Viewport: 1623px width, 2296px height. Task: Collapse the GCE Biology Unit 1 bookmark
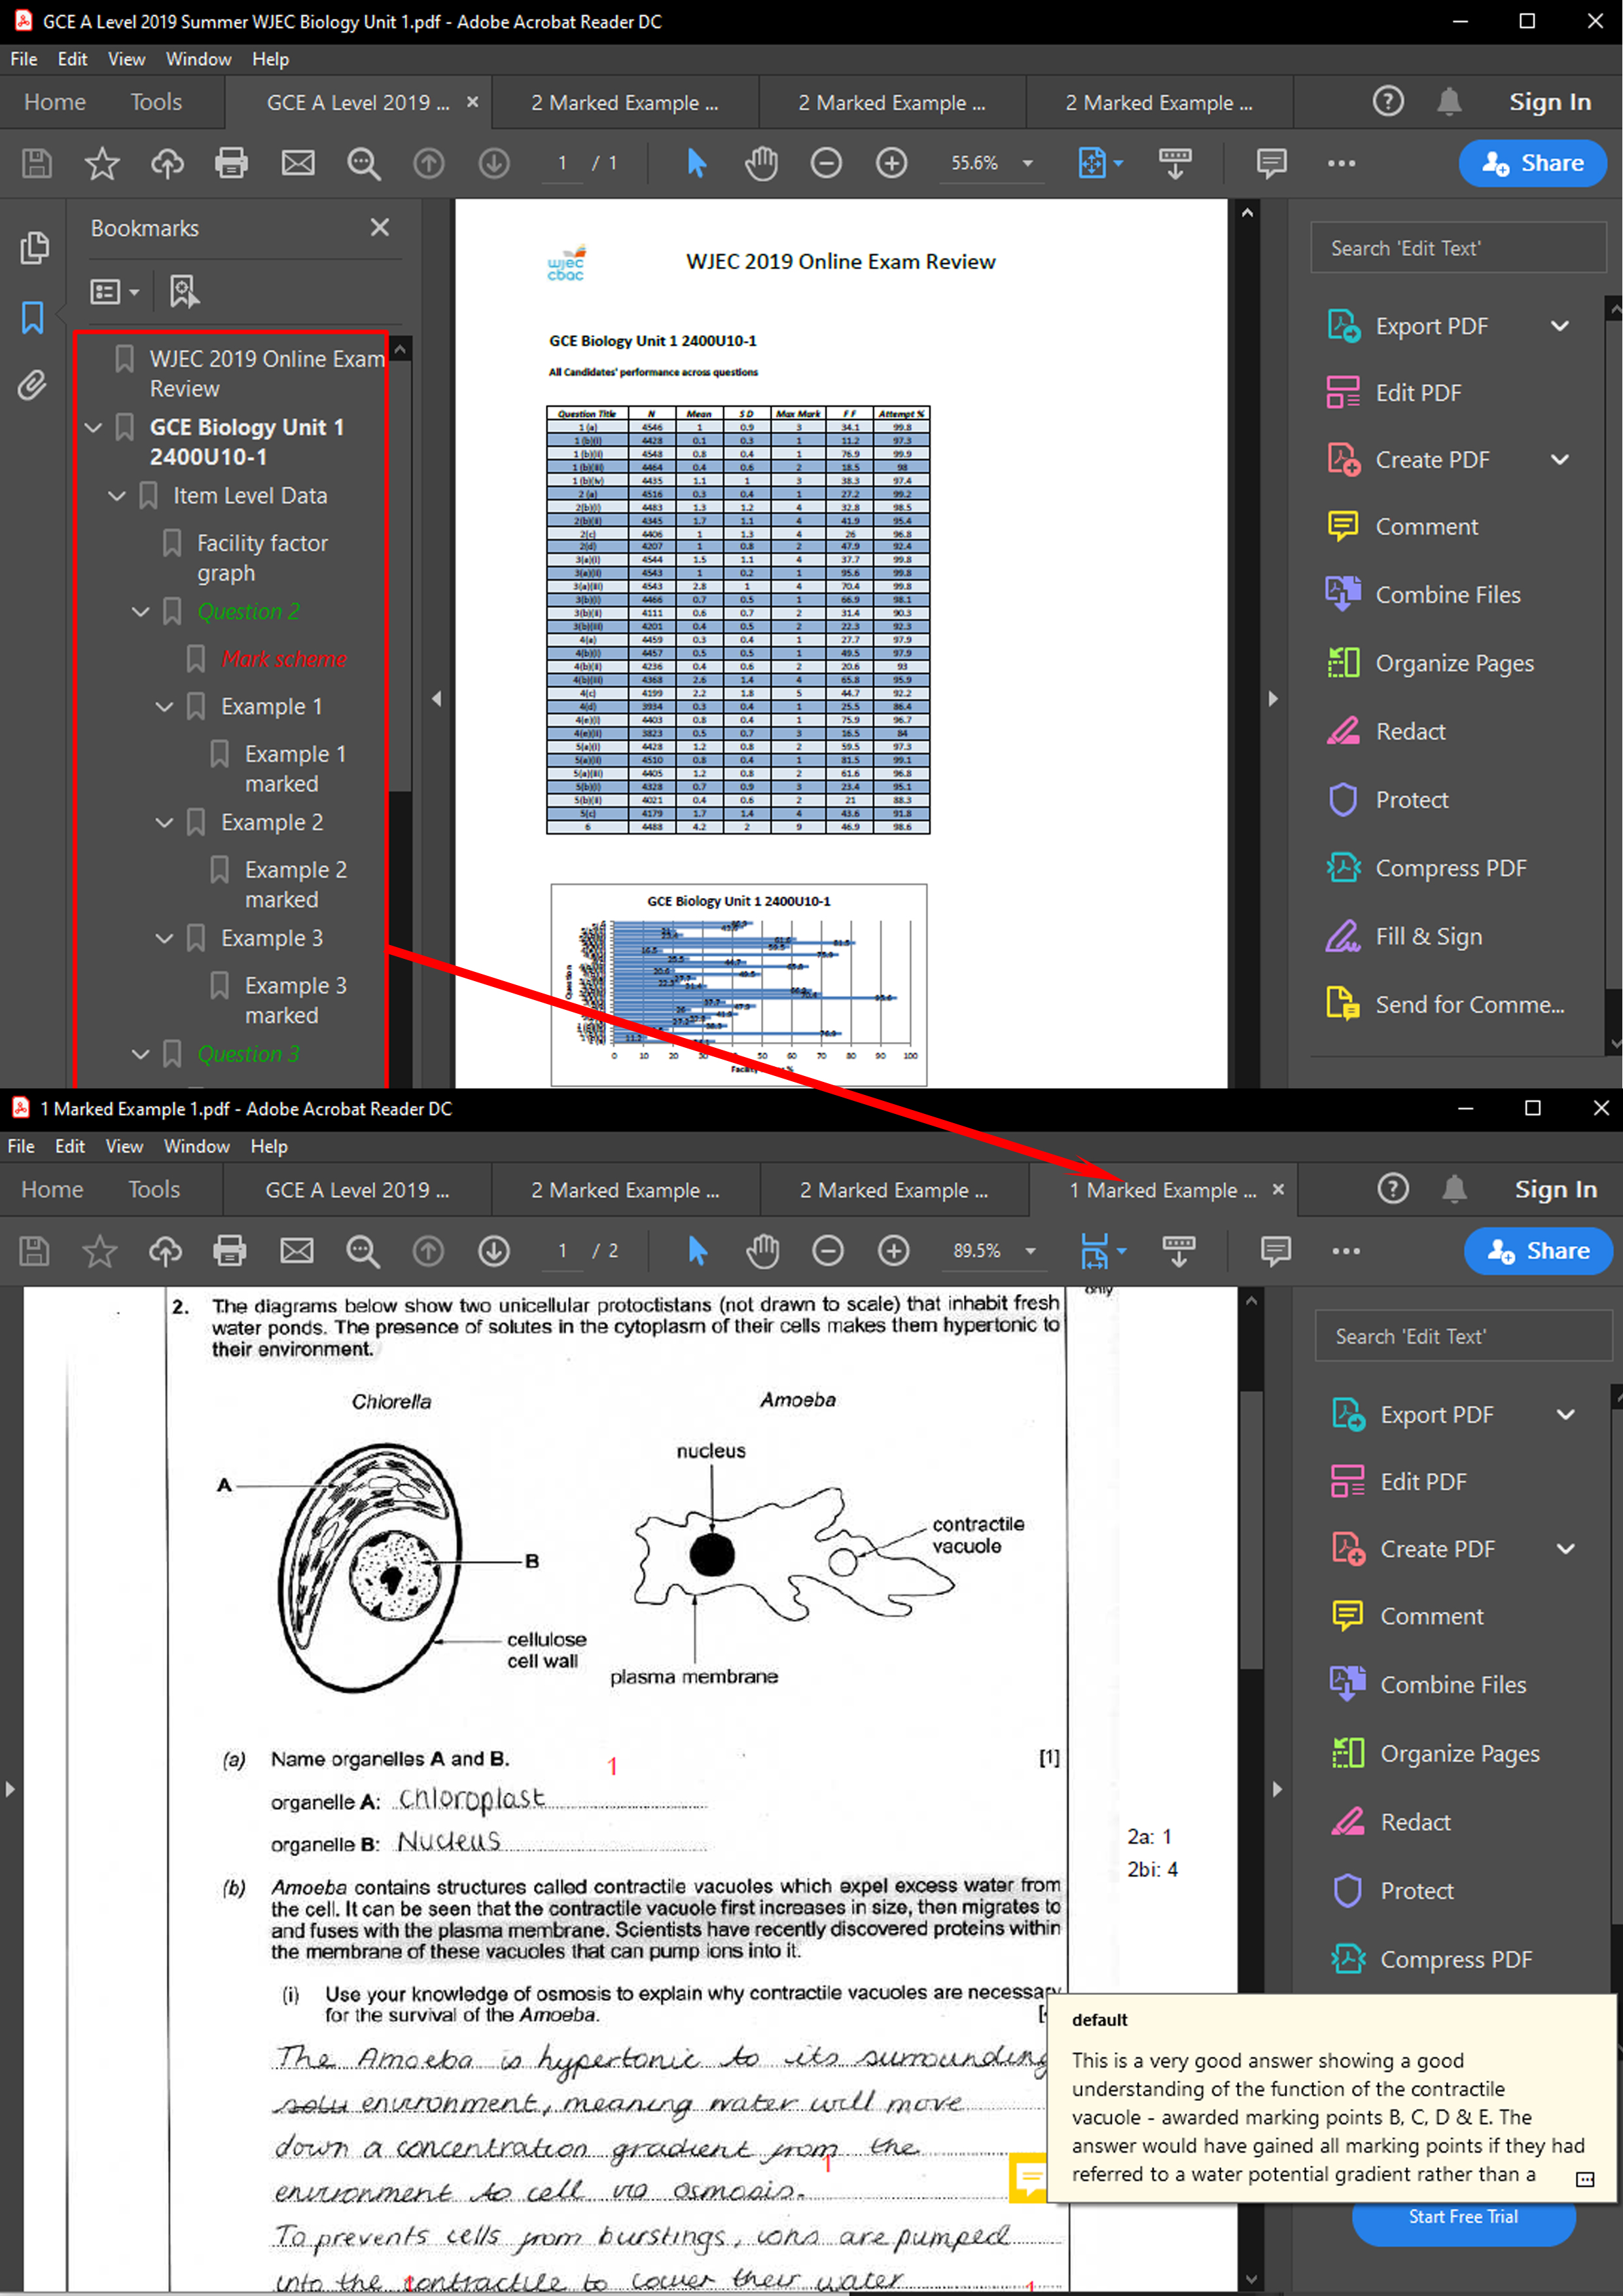(94, 428)
